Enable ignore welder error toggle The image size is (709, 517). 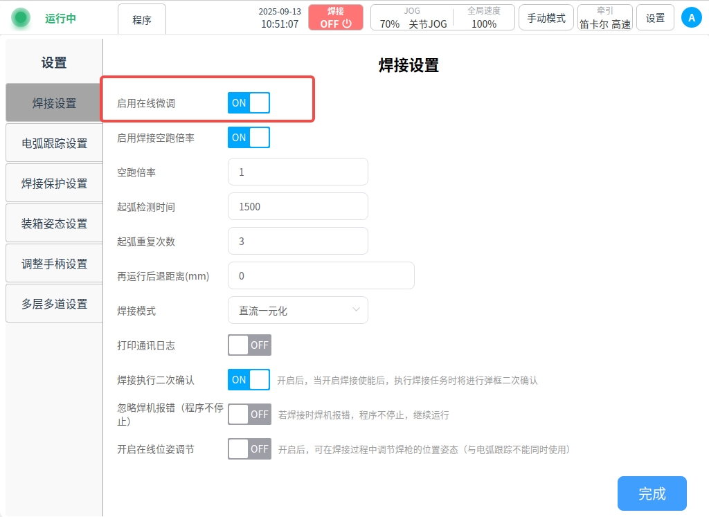249,415
